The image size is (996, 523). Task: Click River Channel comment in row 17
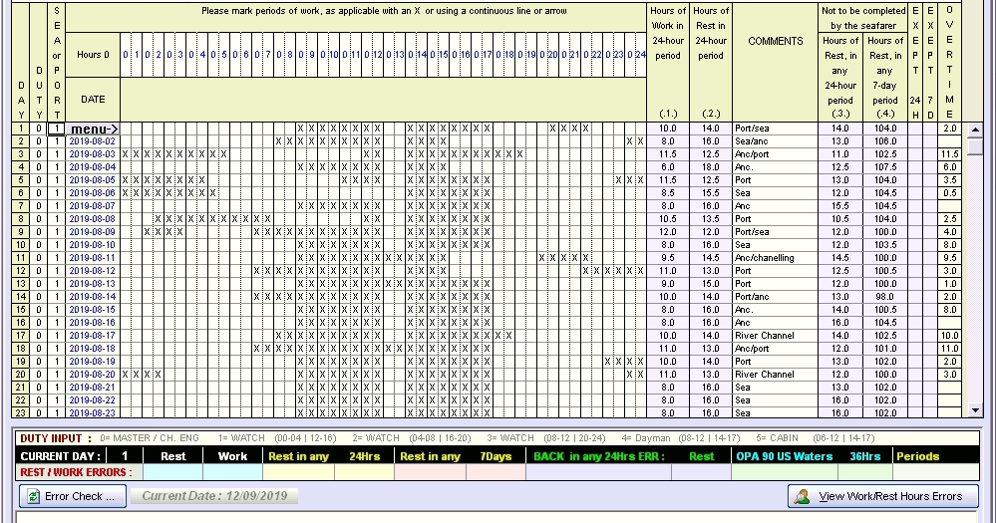[776, 336]
